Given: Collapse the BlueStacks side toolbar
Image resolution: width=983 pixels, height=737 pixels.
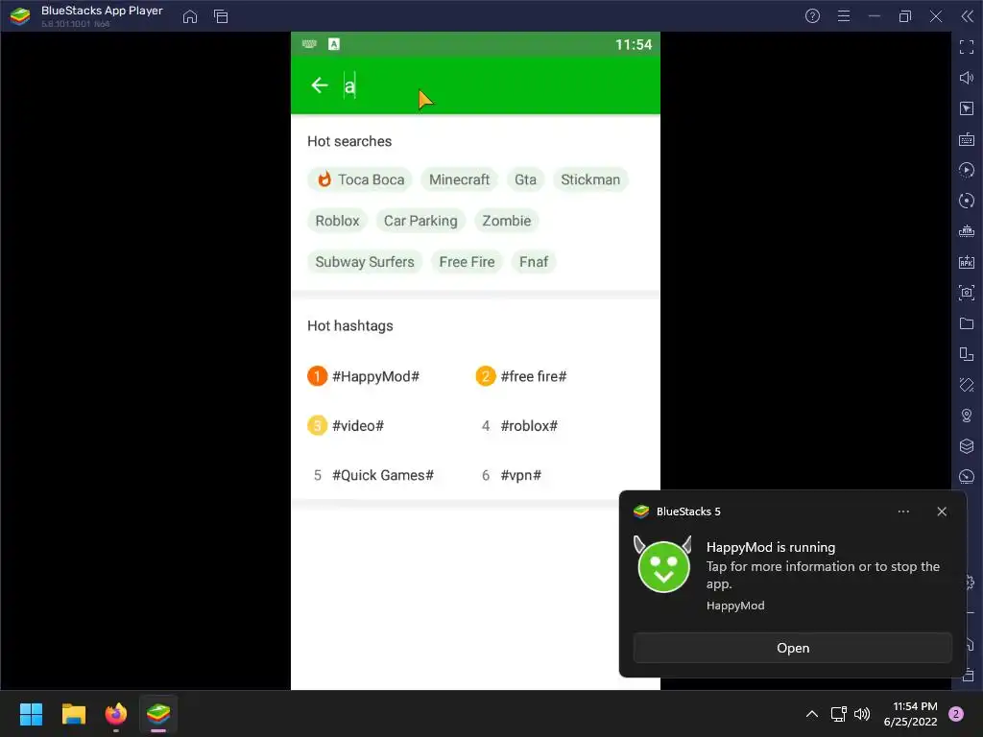Looking at the screenshot, I should pyautogui.click(x=968, y=16).
